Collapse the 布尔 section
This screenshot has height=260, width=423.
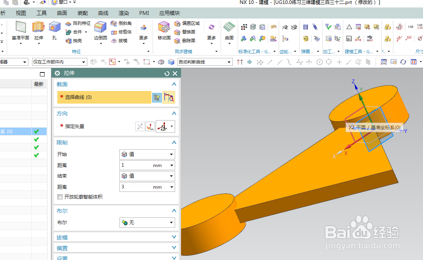[174, 210]
